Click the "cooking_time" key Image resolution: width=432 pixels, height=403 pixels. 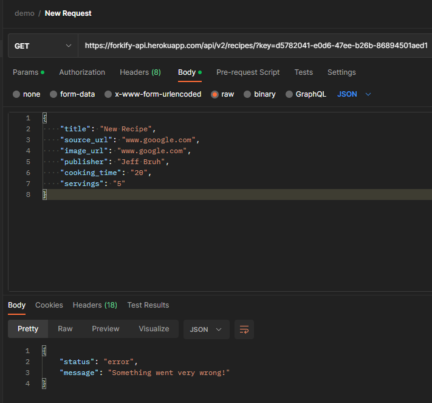(x=91, y=173)
